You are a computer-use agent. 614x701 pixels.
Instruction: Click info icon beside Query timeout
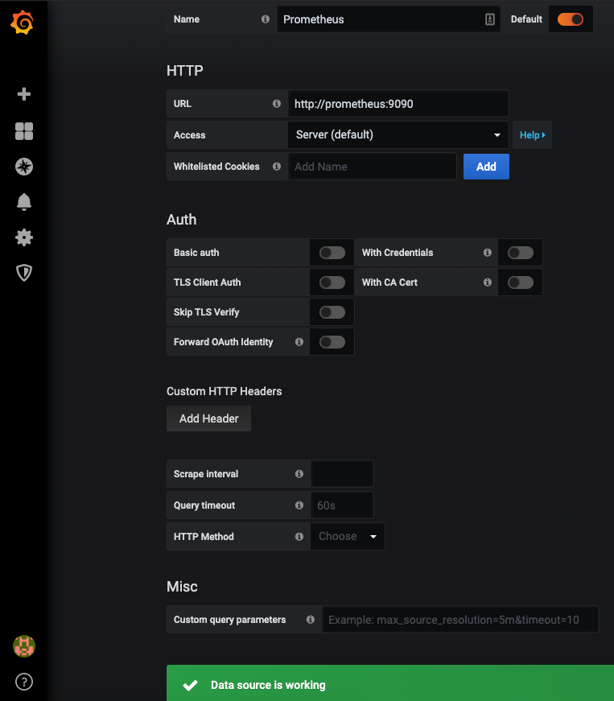click(x=299, y=505)
